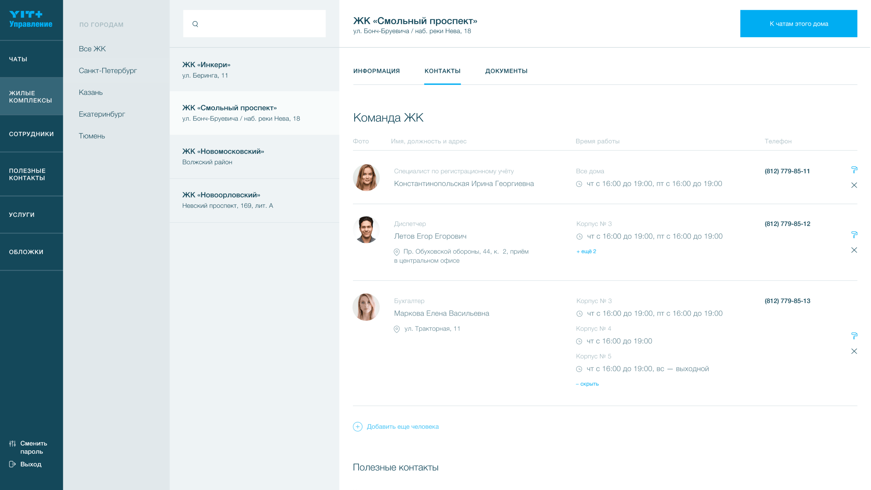Screen dimensions: 871x490
Task: Open Полезные контакты sidebar item
Action: 32,174
